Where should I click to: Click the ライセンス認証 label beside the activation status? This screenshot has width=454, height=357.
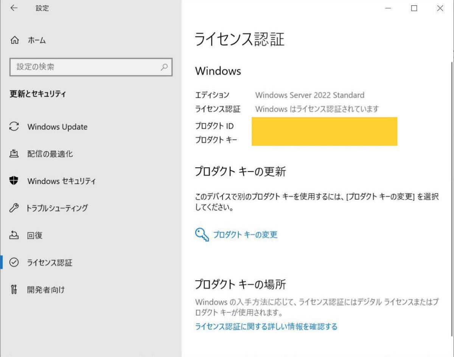pos(218,109)
